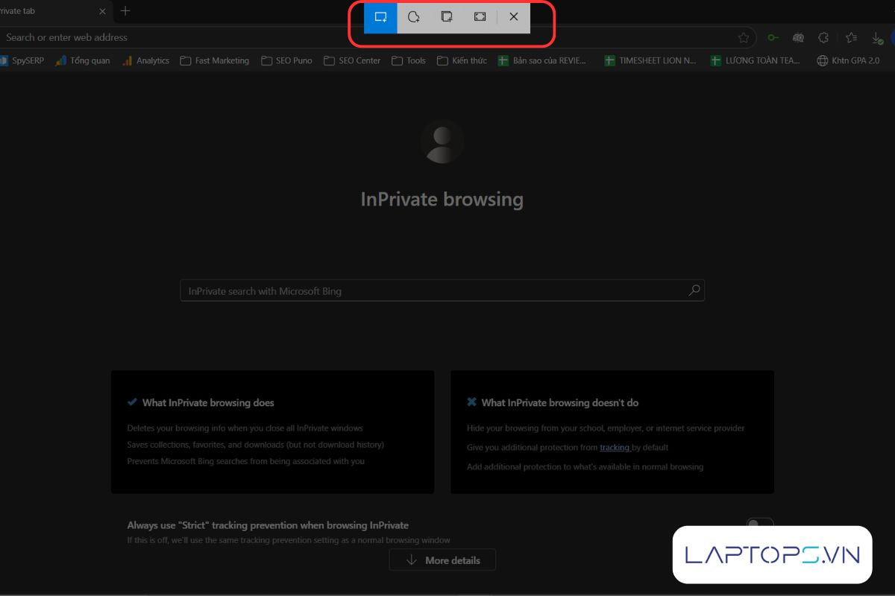
Task: Click the InPrivate browsing heading
Action: tap(442, 199)
